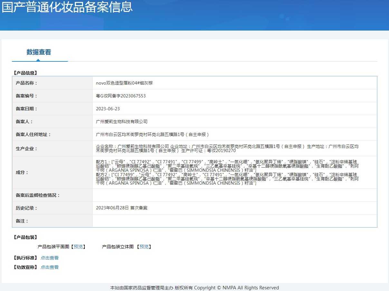
Task: Select the 配方1 ingredient list text
Action: click(227, 166)
